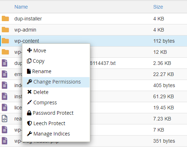Select the wp-content folder row

click(x=93, y=41)
